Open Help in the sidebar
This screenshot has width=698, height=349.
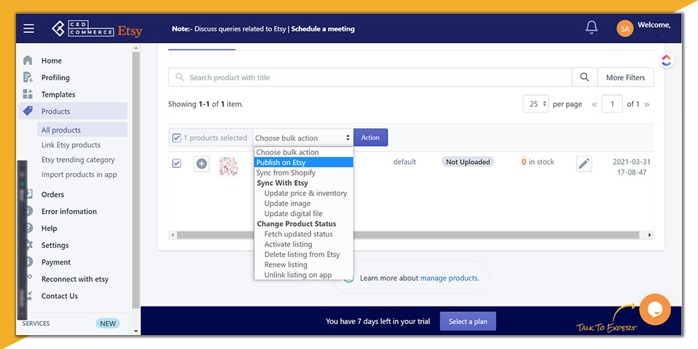click(x=49, y=228)
